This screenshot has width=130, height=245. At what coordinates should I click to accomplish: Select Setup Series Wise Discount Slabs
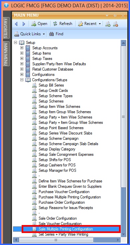(65, 133)
